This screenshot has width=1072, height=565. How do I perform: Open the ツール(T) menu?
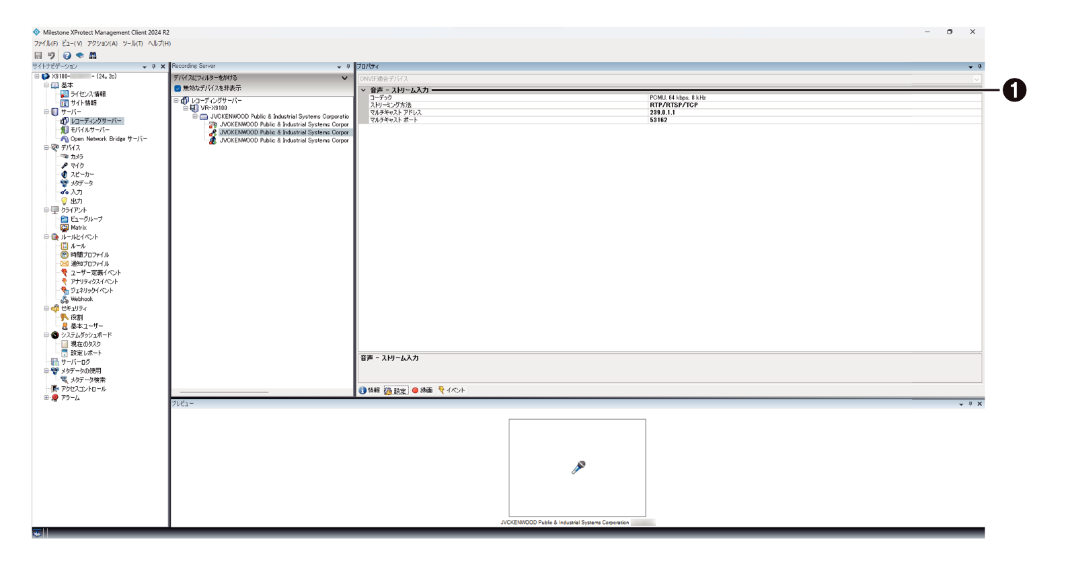click(x=132, y=44)
